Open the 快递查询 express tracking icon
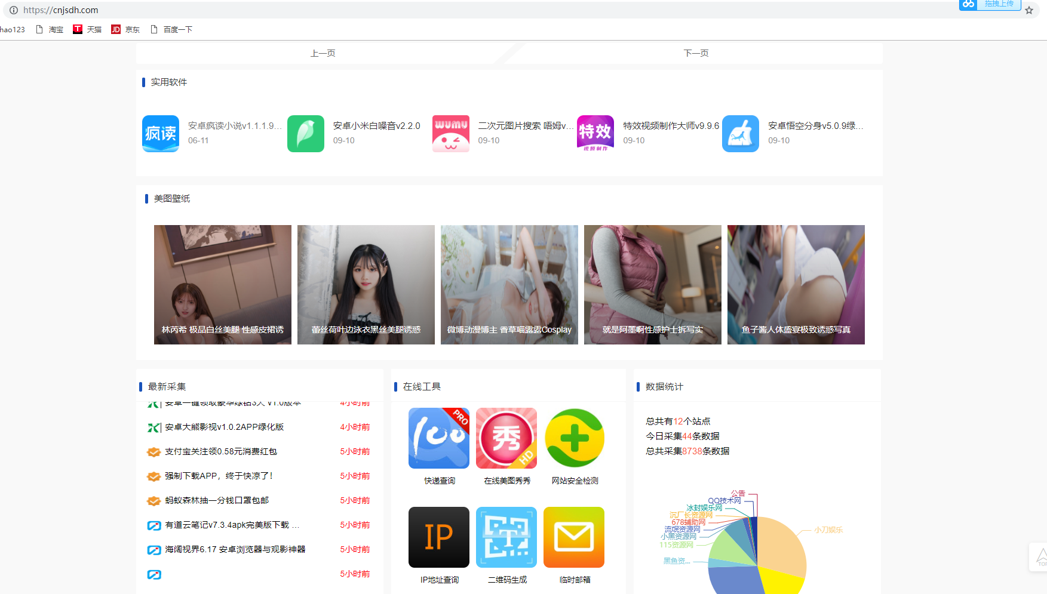The image size is (1047, 594). click(438, 438)
